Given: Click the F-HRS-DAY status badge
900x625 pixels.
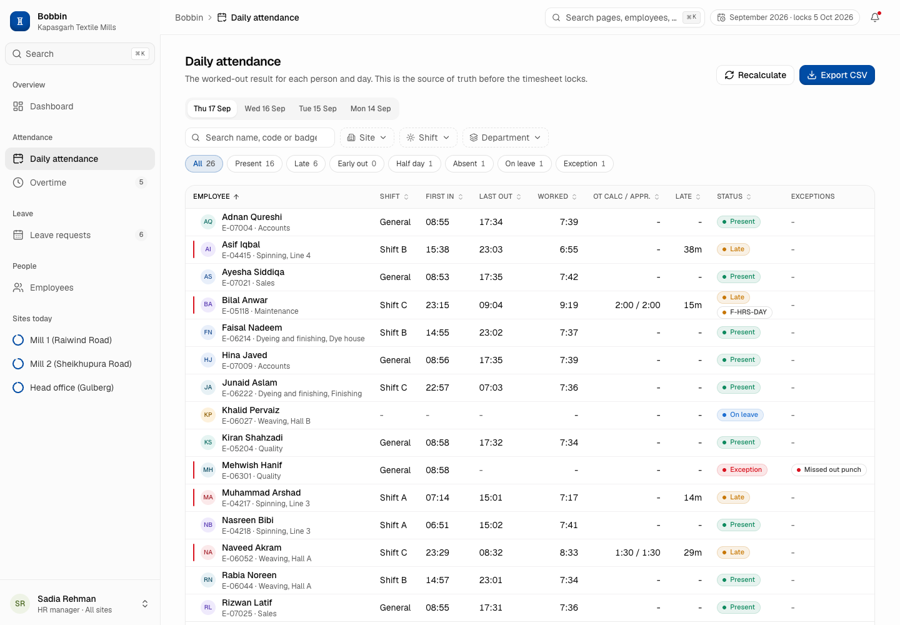Looking at the screenshot, I should click(744, 312).
